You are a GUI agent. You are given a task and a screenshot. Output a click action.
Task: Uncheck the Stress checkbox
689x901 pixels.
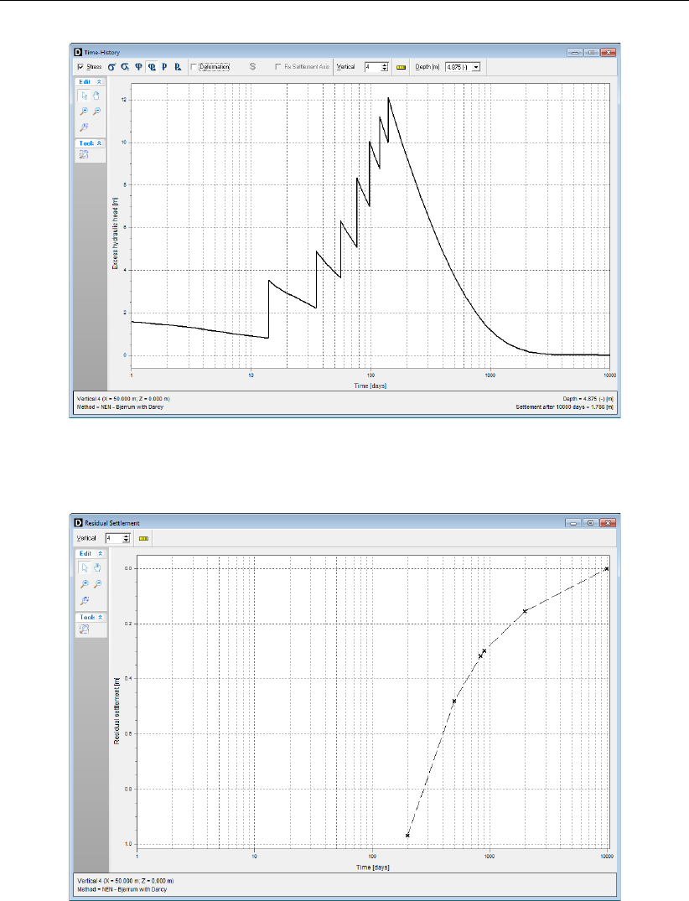coord(80,67)
